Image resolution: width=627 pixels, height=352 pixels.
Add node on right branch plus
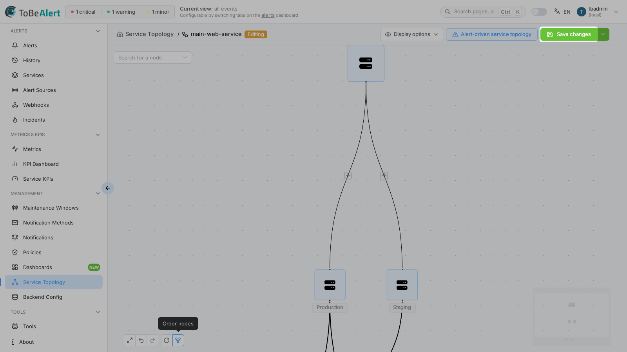384,176
